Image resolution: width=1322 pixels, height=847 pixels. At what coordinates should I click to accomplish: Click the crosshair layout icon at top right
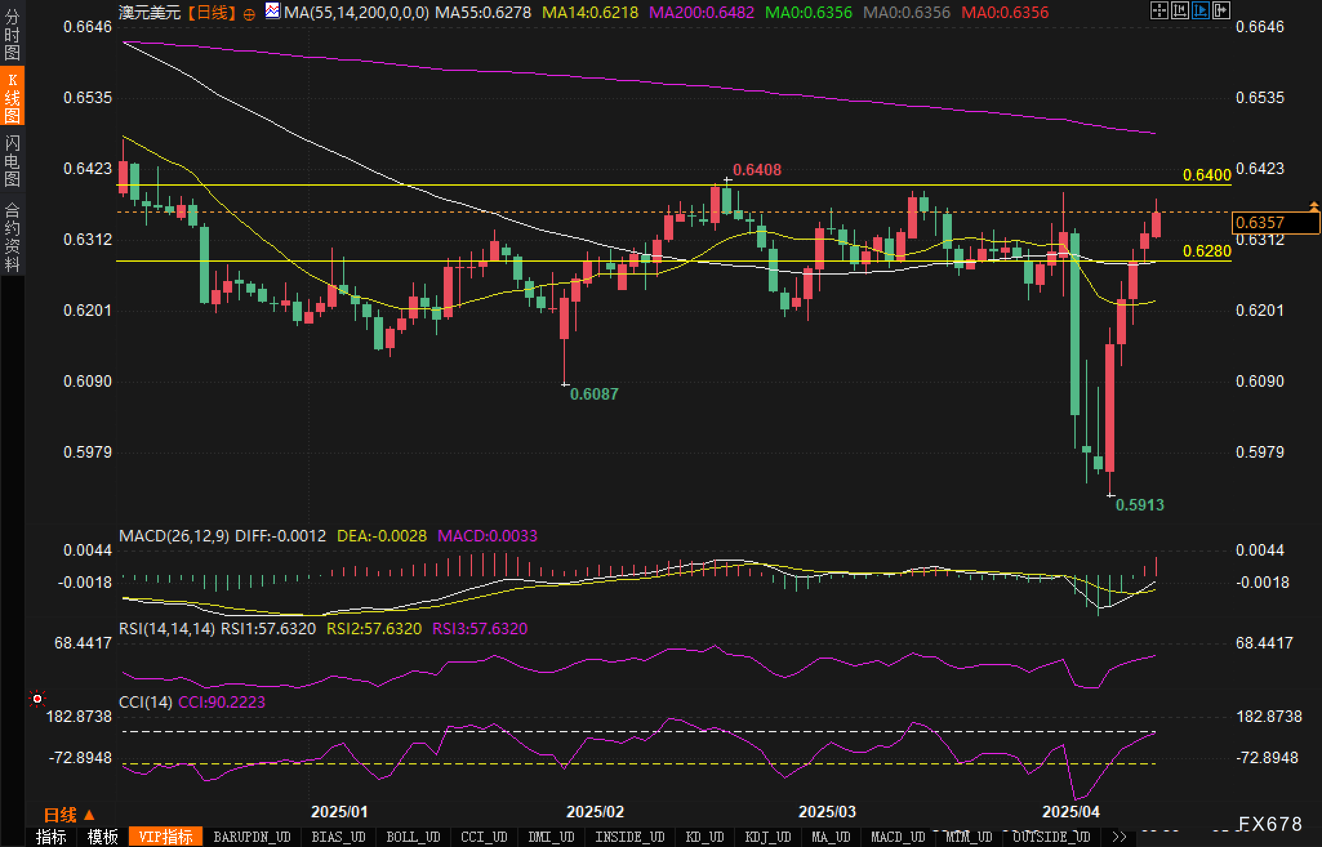(1159, 10)
